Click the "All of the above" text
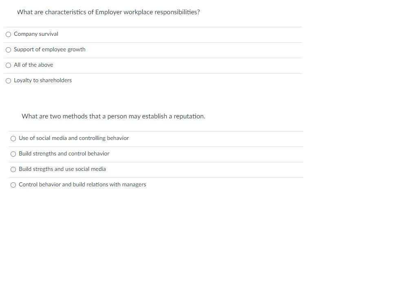406x282 pixels. 33,65
